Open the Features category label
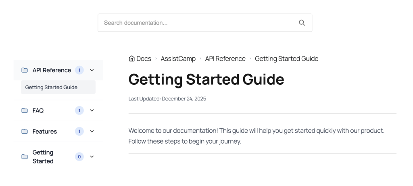This screenshot has height=186, width=413. tap(45, 132)
